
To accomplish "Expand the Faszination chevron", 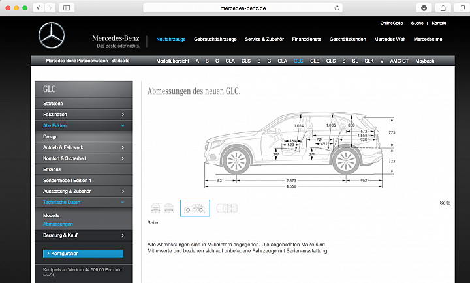I will (123, 114).
